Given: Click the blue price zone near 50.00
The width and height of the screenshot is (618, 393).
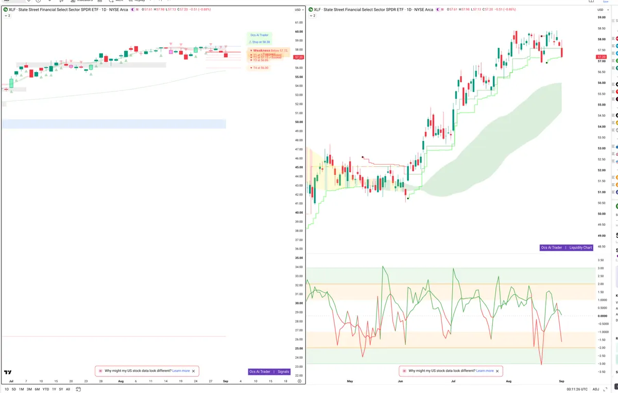Looking at the screenshot, I should [x=114, y=124].
